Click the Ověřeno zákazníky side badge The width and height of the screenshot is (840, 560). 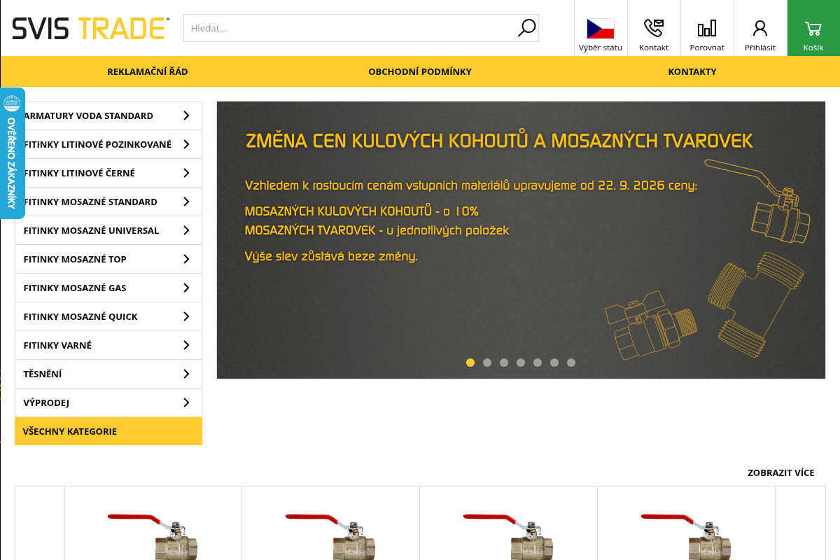click(x=13, y=153)
